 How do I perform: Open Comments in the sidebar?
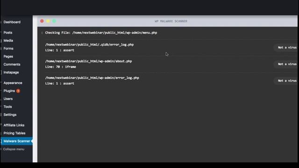click(x=12, y=64)
